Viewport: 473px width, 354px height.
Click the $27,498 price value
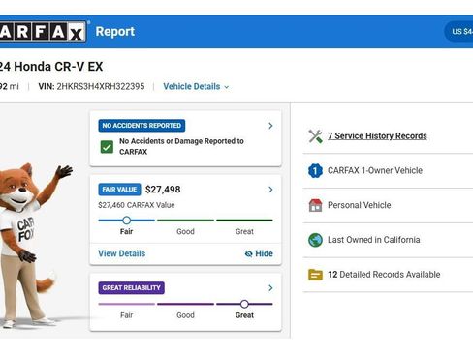[163, 190]
